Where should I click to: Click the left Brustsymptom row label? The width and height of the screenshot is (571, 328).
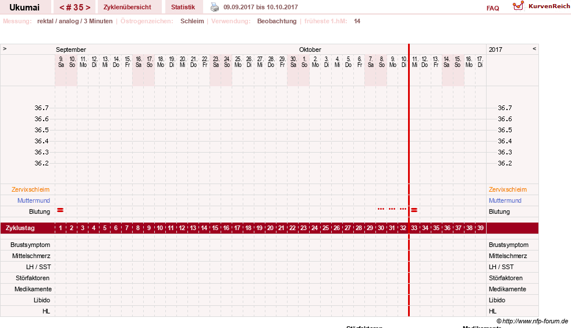coord(30,245)
